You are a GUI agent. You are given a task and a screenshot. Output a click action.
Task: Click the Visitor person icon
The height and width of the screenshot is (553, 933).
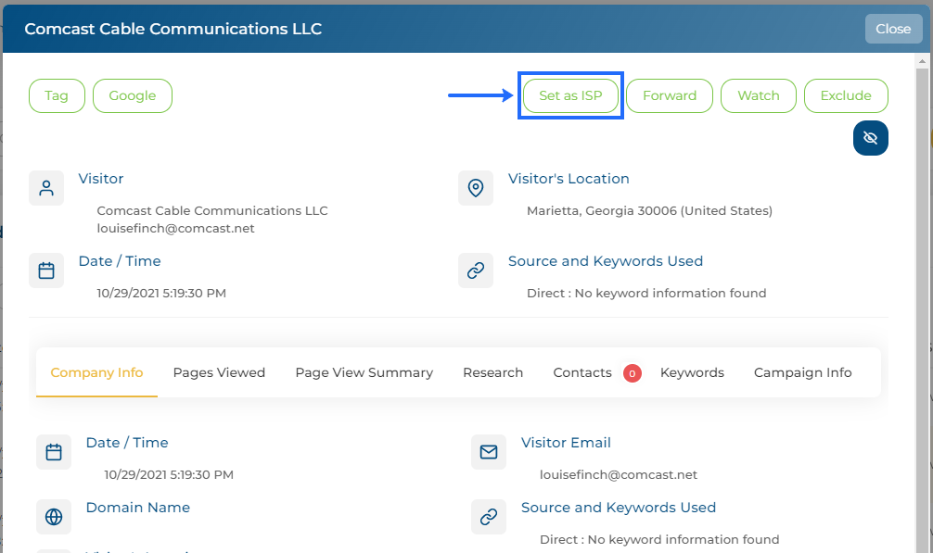pyautogui.click(x=46, y=188)
